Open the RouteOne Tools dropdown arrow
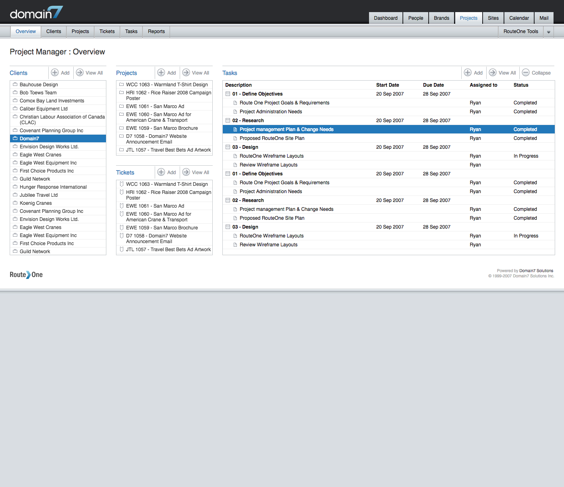 point(548,32)
